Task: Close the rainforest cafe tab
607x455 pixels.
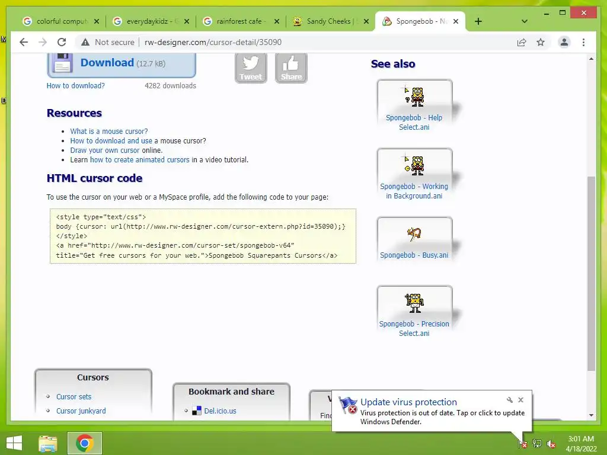Action: pyautogui.click(x=277, y=21)
